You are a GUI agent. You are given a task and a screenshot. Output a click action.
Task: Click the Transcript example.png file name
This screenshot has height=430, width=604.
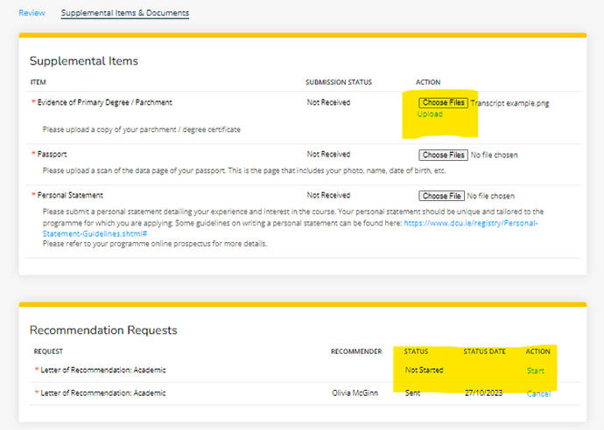coord(509,102)
